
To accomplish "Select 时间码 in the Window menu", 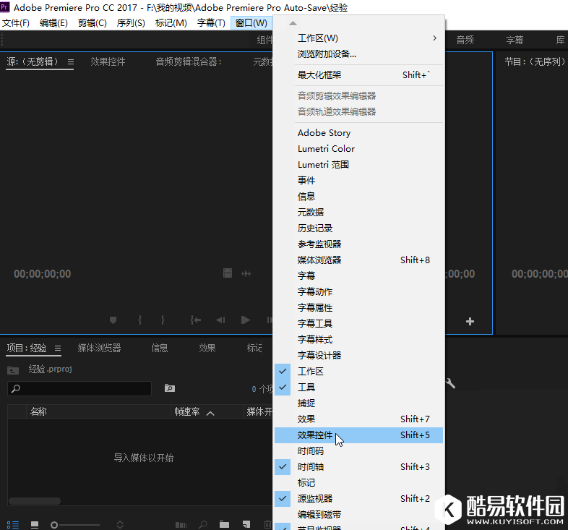I will coord(358,451).
